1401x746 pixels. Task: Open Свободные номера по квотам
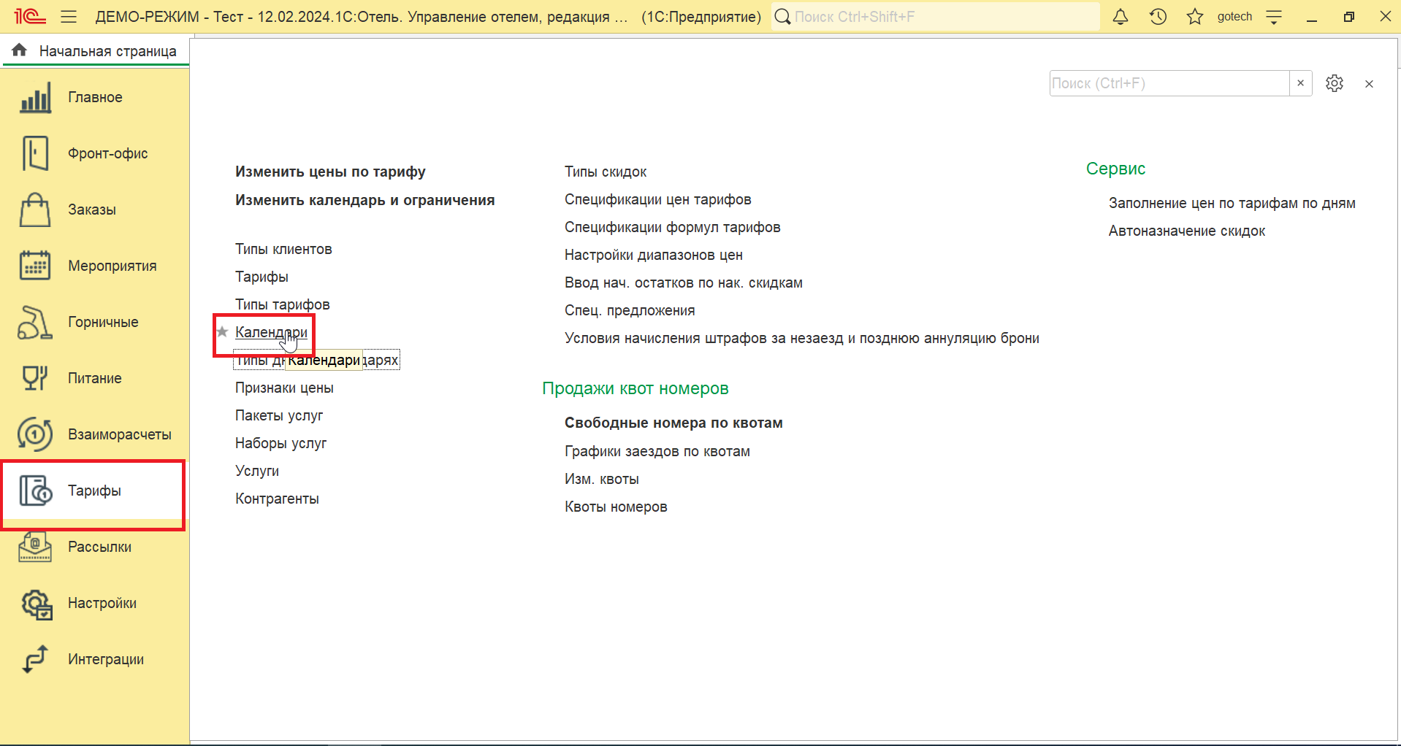[x=673, y=423]
